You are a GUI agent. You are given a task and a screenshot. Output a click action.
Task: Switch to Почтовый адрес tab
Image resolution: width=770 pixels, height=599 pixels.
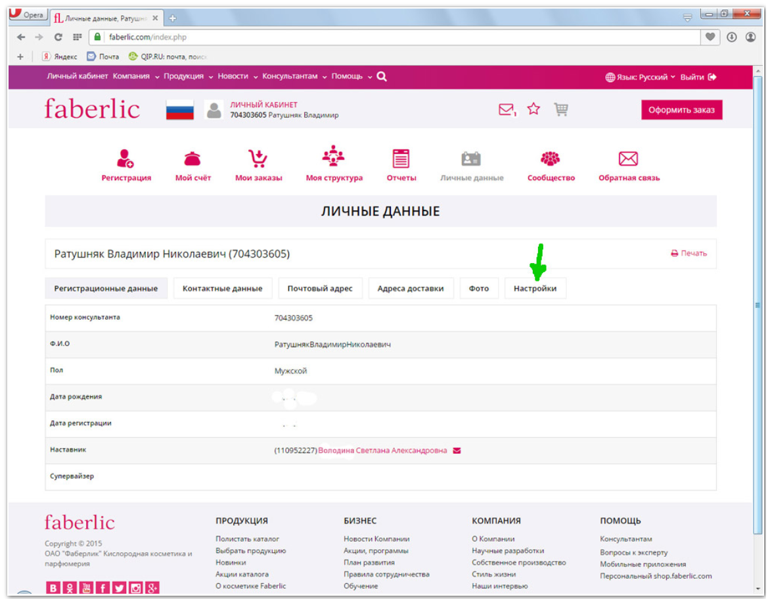(x=320, y=289)
